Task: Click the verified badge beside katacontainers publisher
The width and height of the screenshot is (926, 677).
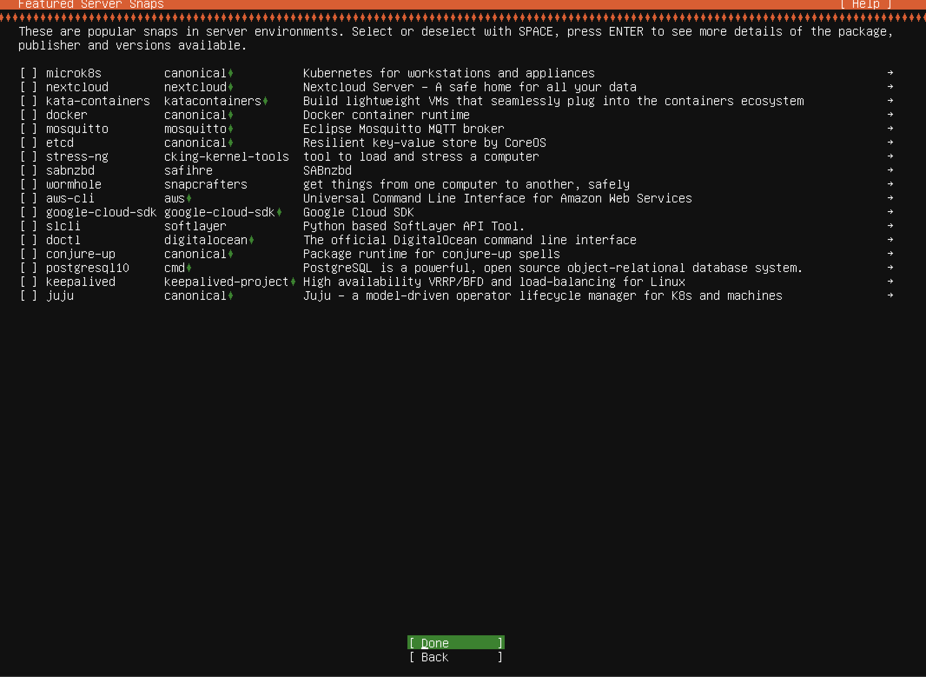Action: [265, 101]
